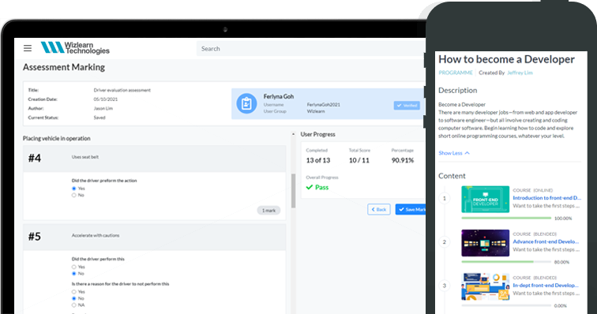
Task: Click the Wizlearn Technologies logo
Action: click(x=75, y=47)
